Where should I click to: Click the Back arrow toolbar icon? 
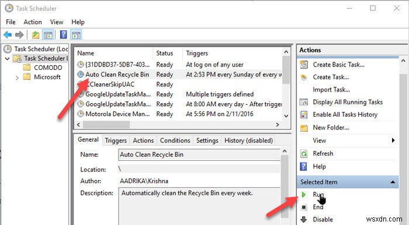click(x=8, y=34)
